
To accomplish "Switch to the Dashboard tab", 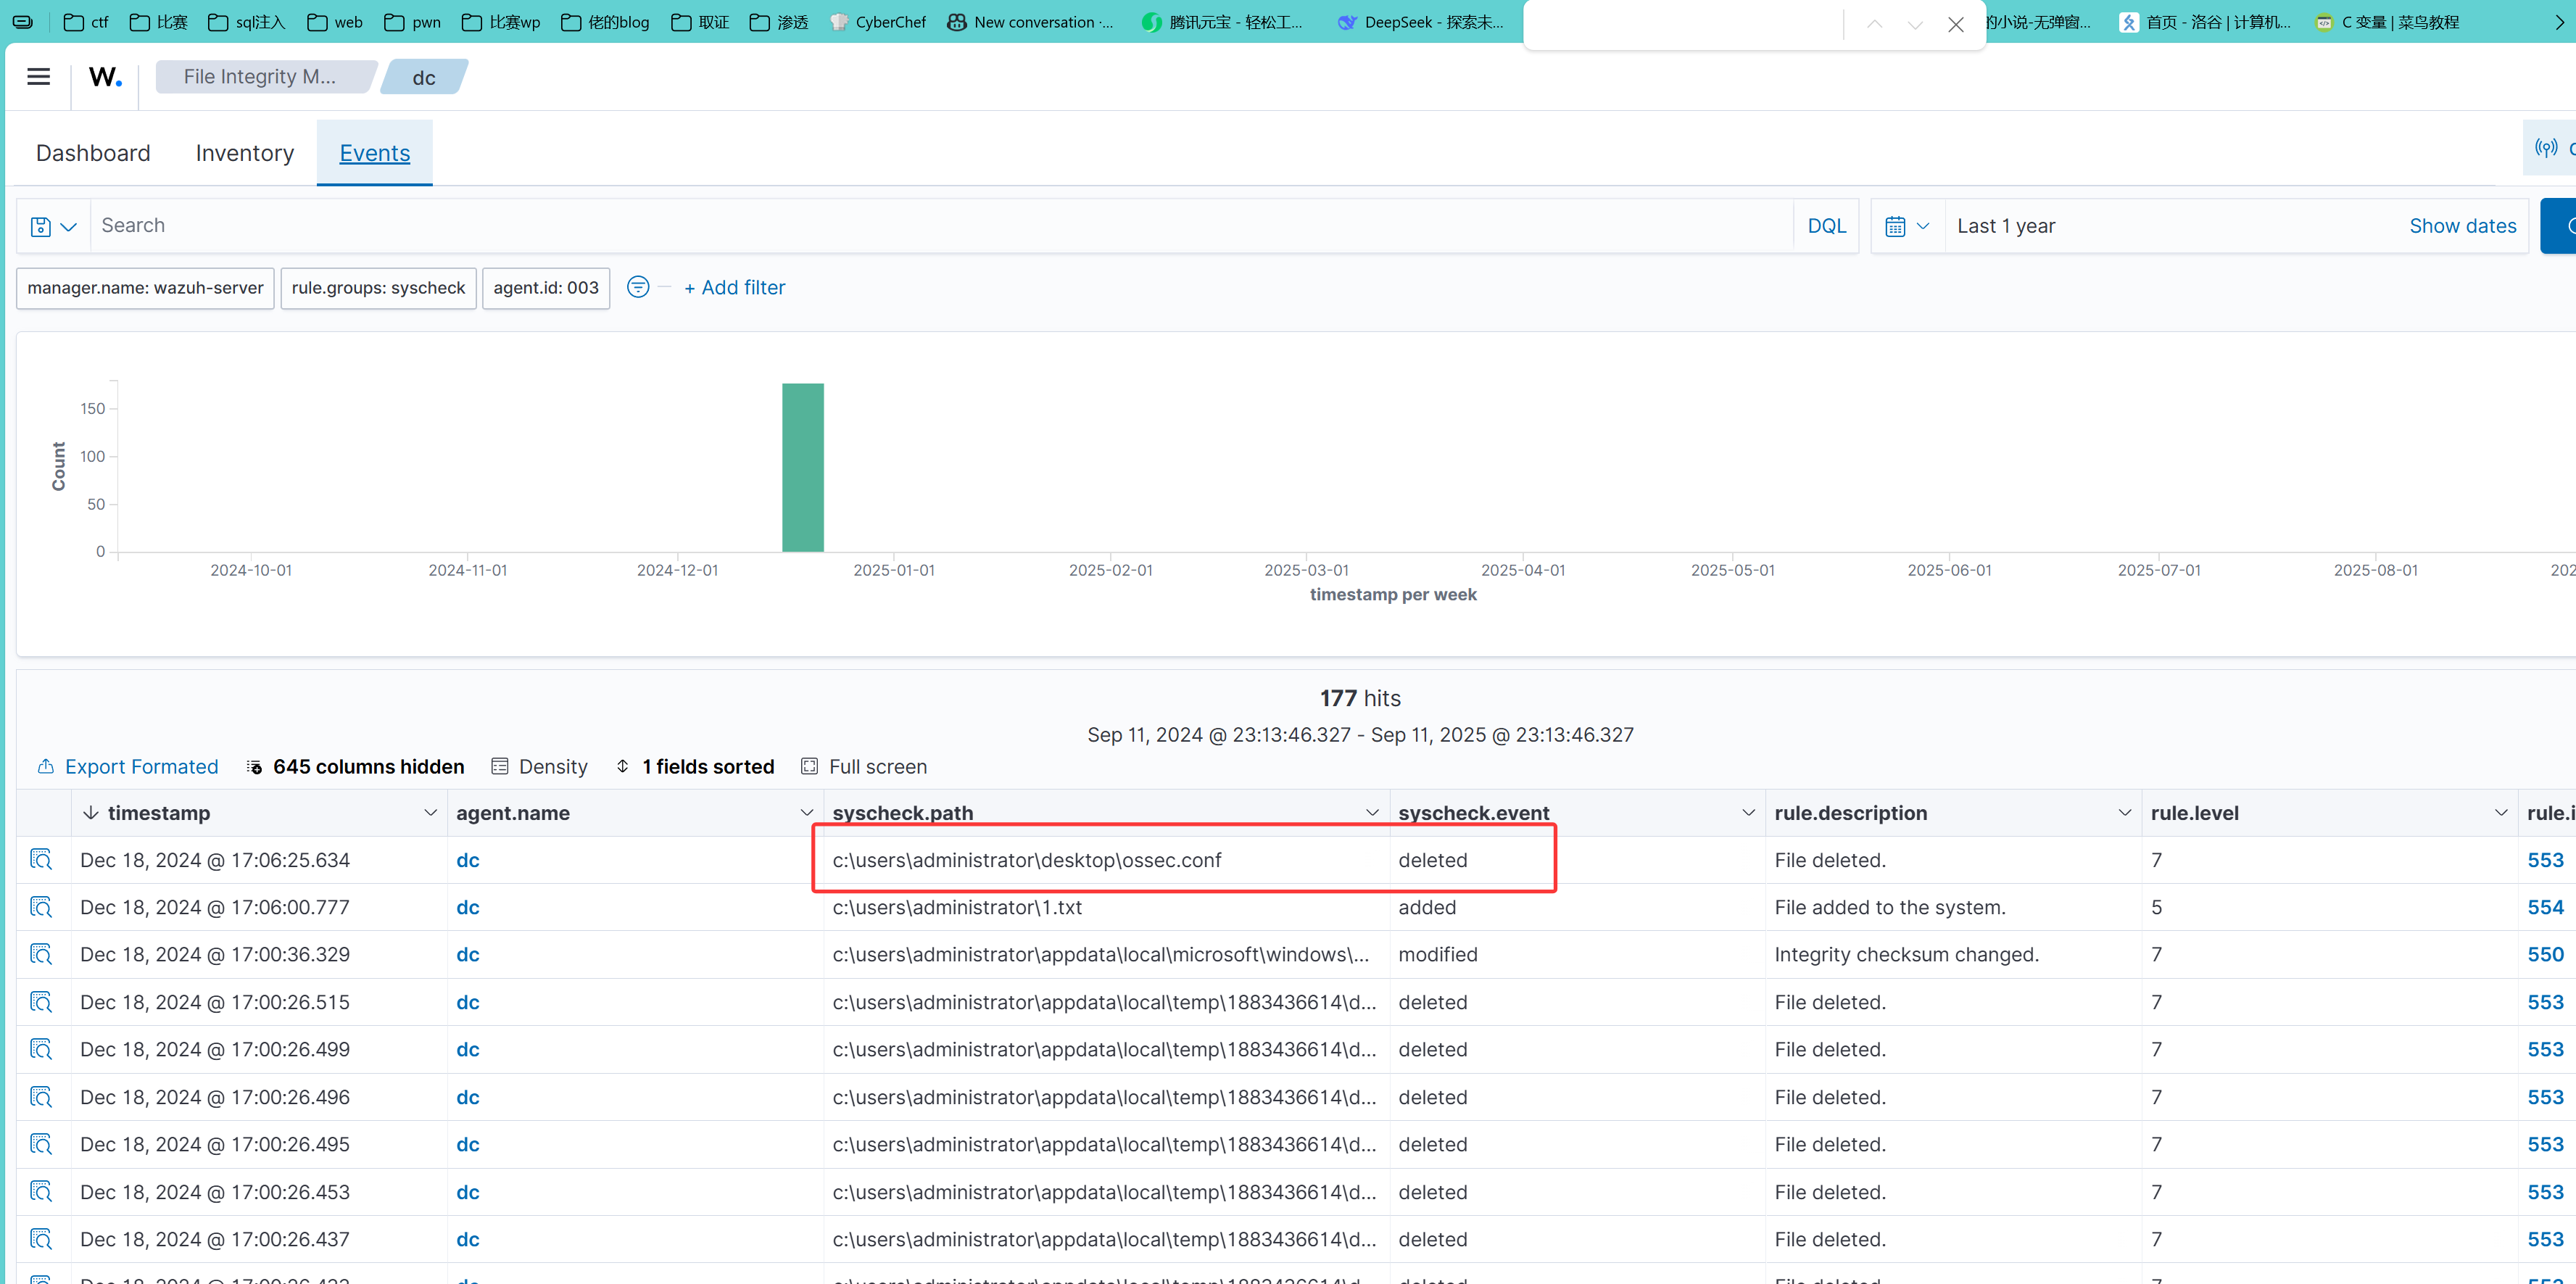I will pyautogui.click(x=93, y=153).
